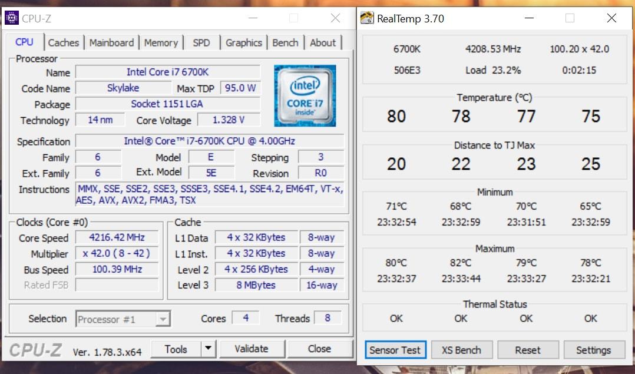Click the 'Thermal Status' section label
Screen dimensions: 635x374
pyautogui.click(x=495, y=304)
